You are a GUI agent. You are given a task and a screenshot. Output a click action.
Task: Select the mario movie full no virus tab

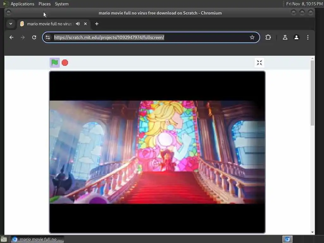[53, 24]
